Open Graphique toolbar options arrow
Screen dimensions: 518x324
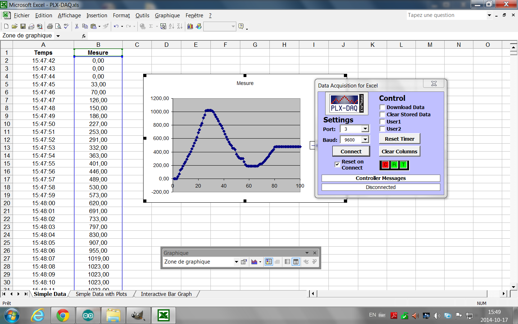click(x=307, y=253)
